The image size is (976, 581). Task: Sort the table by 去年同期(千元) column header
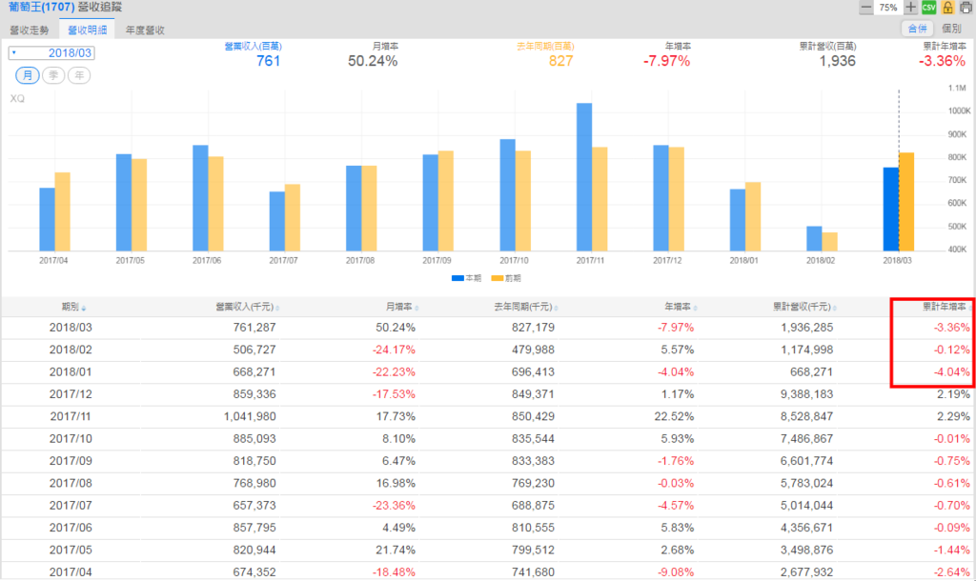526,307
